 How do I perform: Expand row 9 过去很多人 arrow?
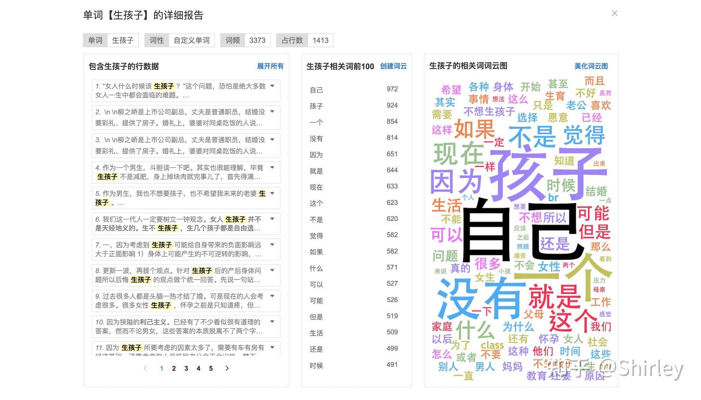(x=272, y=296)
